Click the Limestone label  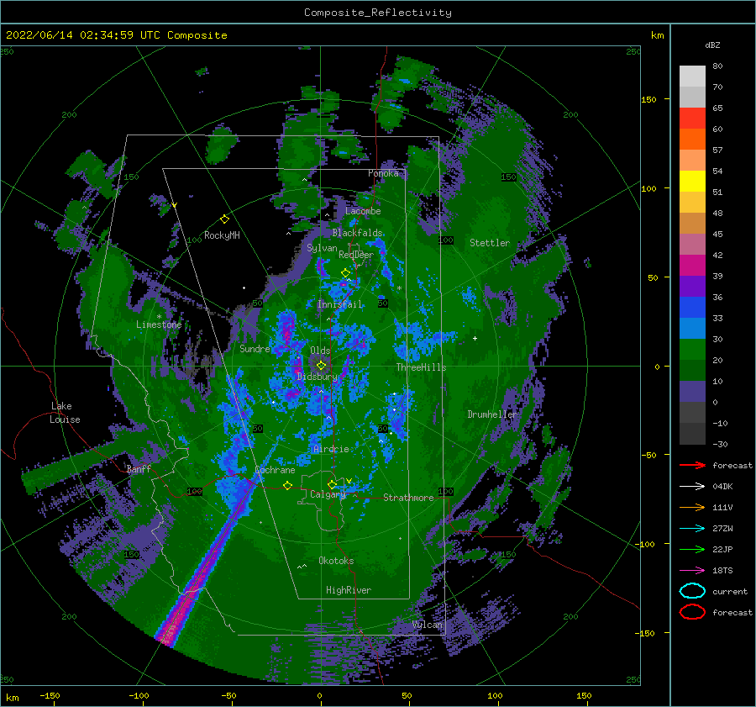coord(159,324)
